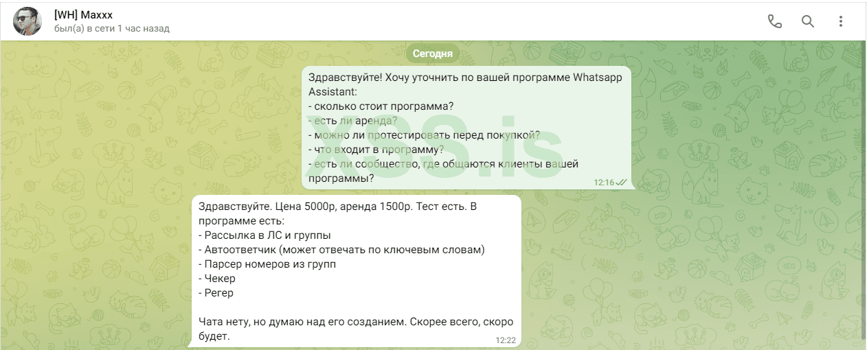Click the line "Рассылка в ЛС и группы"
This screenshot has height=350, width=867.
click(264, 235)
